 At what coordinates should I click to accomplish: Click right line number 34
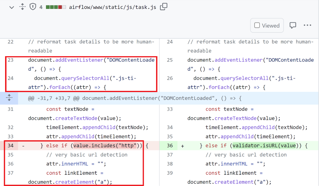point(170,127)
